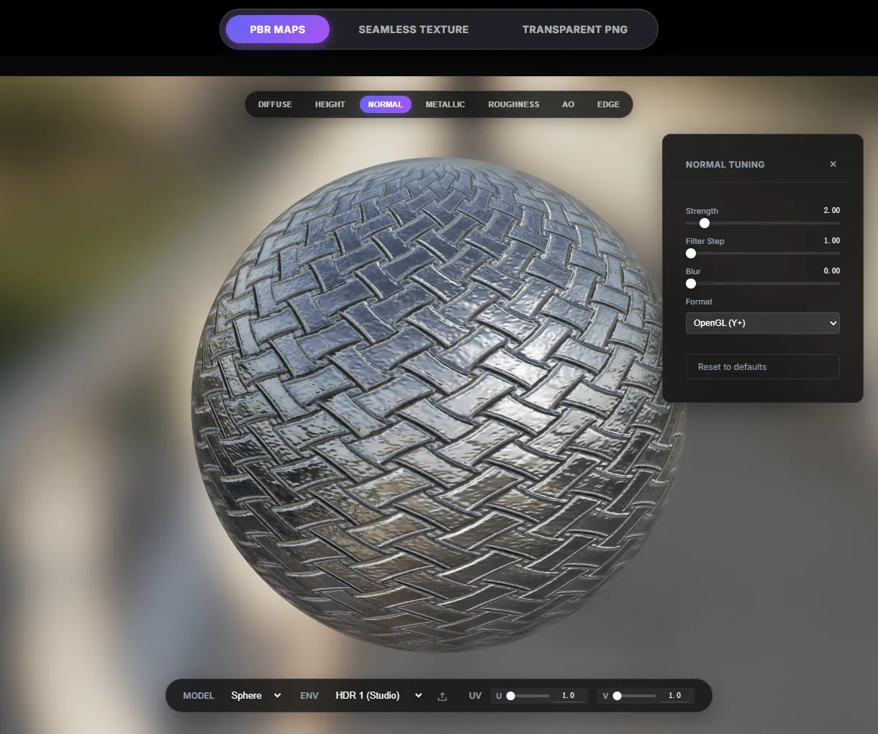Image resolution: width=878 pixels, height=734 pixels.
Task: Edit the U tiling value field
Action: pyautogui.click(x=568, y=696)
